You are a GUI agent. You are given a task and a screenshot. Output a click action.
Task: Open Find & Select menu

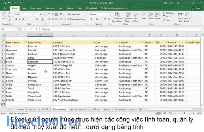[187, 17]
